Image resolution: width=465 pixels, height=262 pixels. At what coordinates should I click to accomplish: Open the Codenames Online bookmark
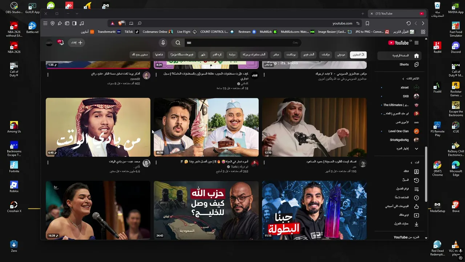click(x=158, y=32)
